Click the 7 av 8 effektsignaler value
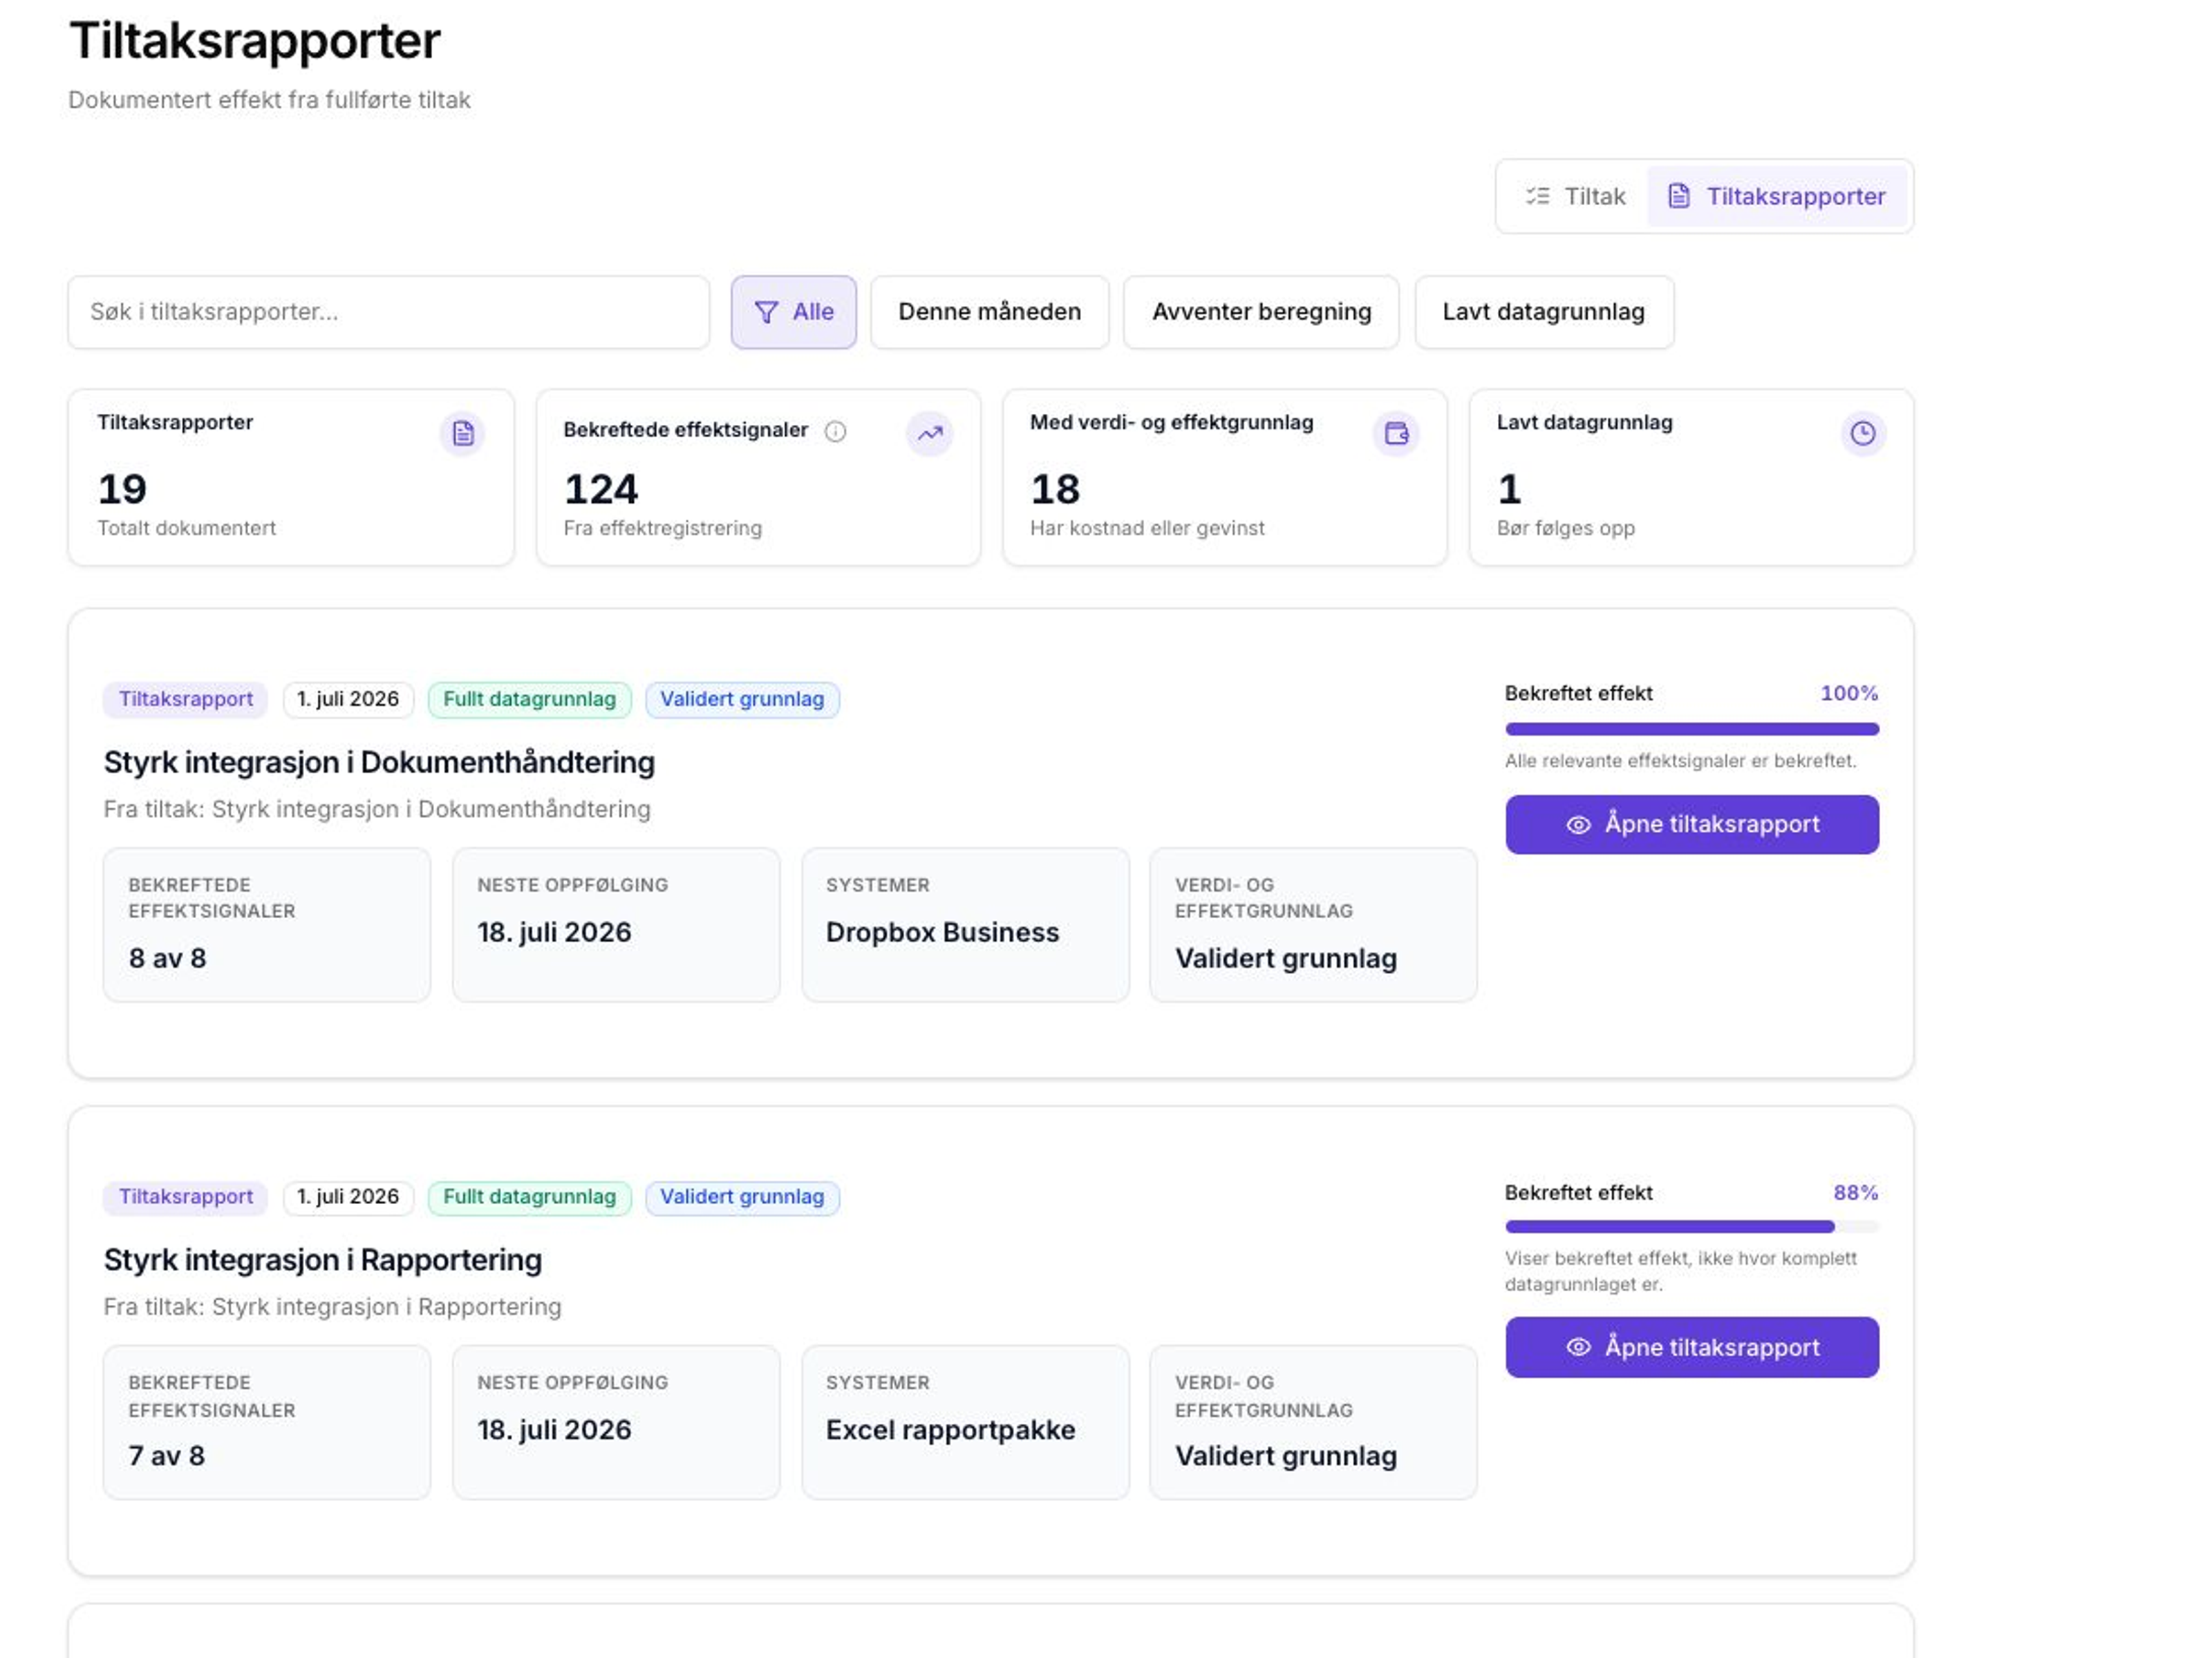Viewport: 2212px width, 1658px height. click(167, 1456)
